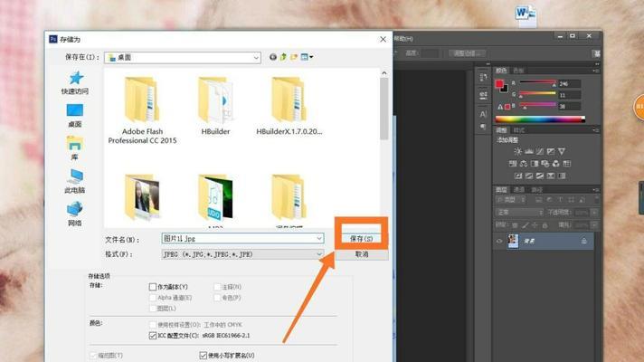Select 网络 in the dialog sidebar

pos(75,214)
